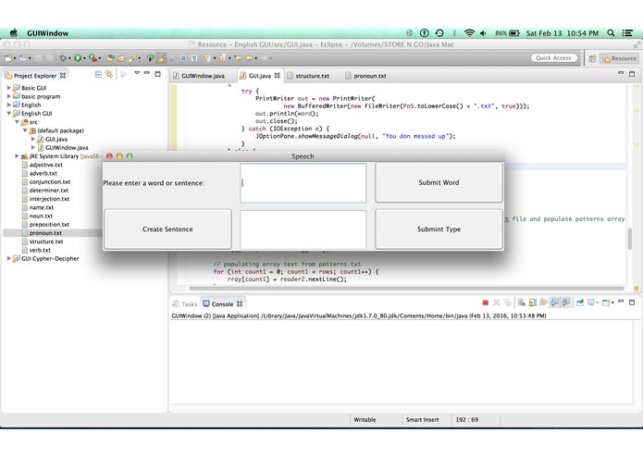Click the Create Sentence button

167,229
